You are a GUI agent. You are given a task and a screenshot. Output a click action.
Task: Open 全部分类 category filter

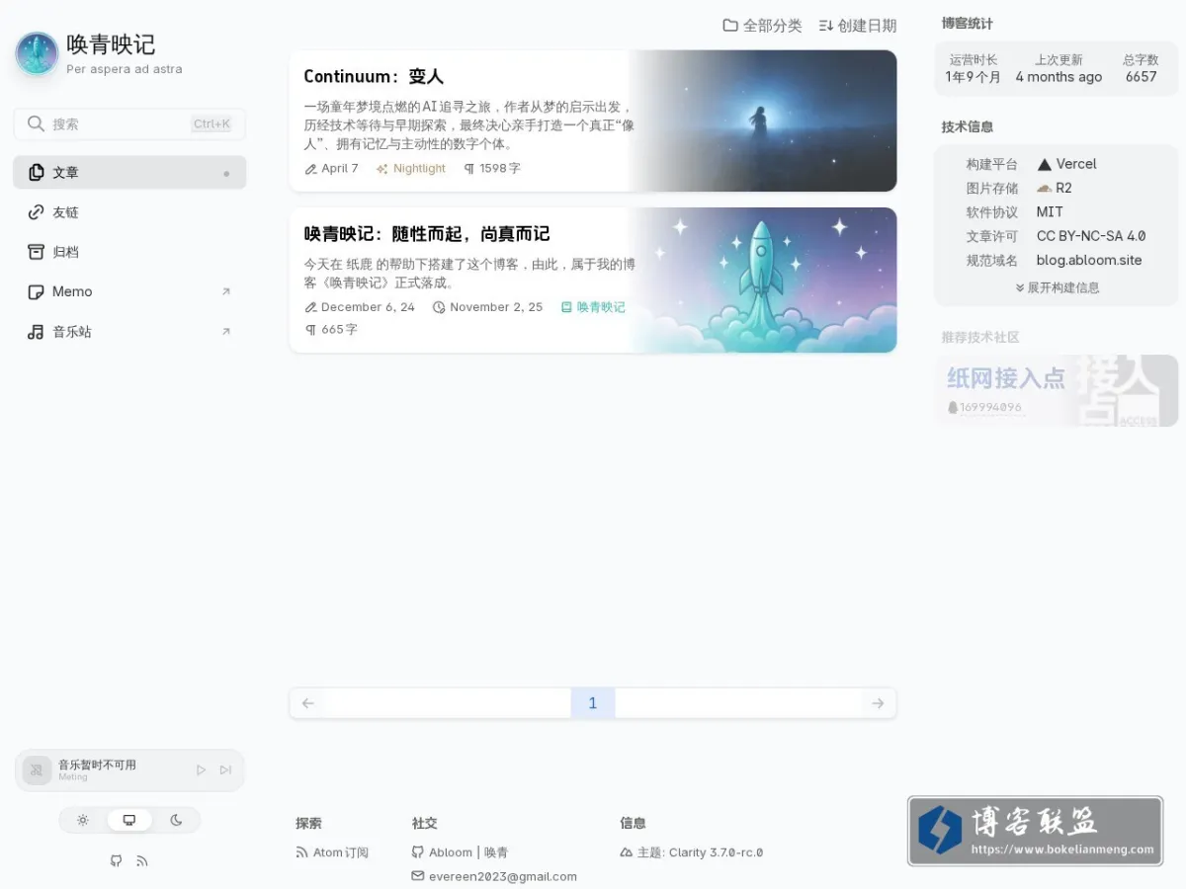(x=762, y=26)
